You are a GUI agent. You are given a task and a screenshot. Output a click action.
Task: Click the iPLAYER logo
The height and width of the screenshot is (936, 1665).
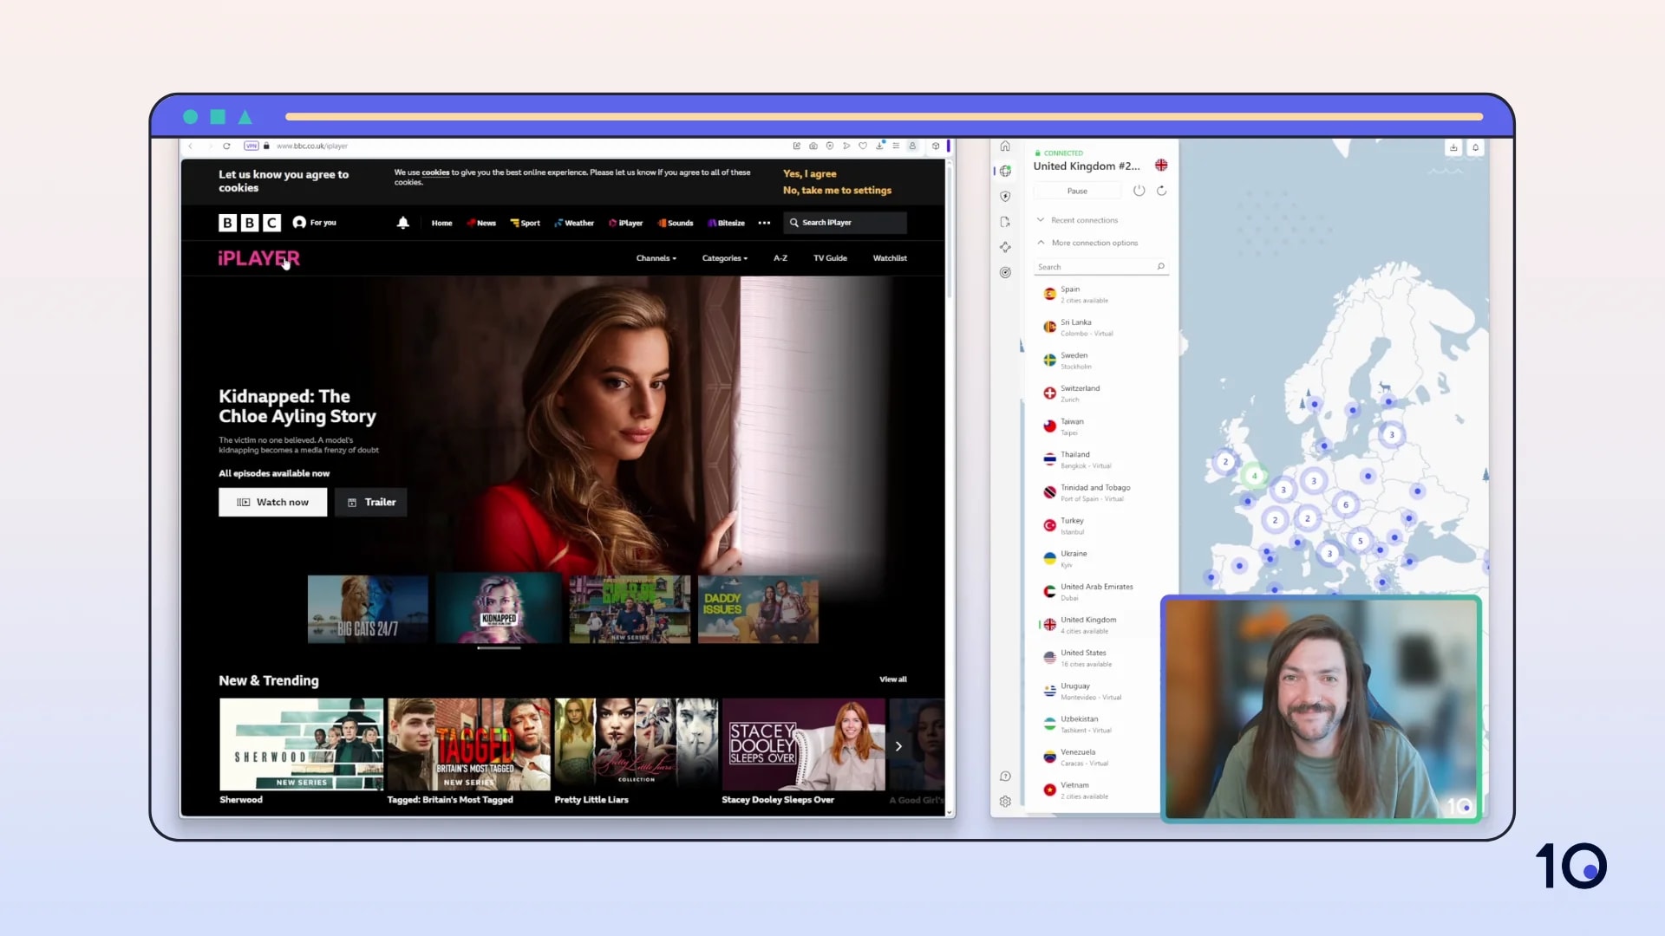point(258,258)
